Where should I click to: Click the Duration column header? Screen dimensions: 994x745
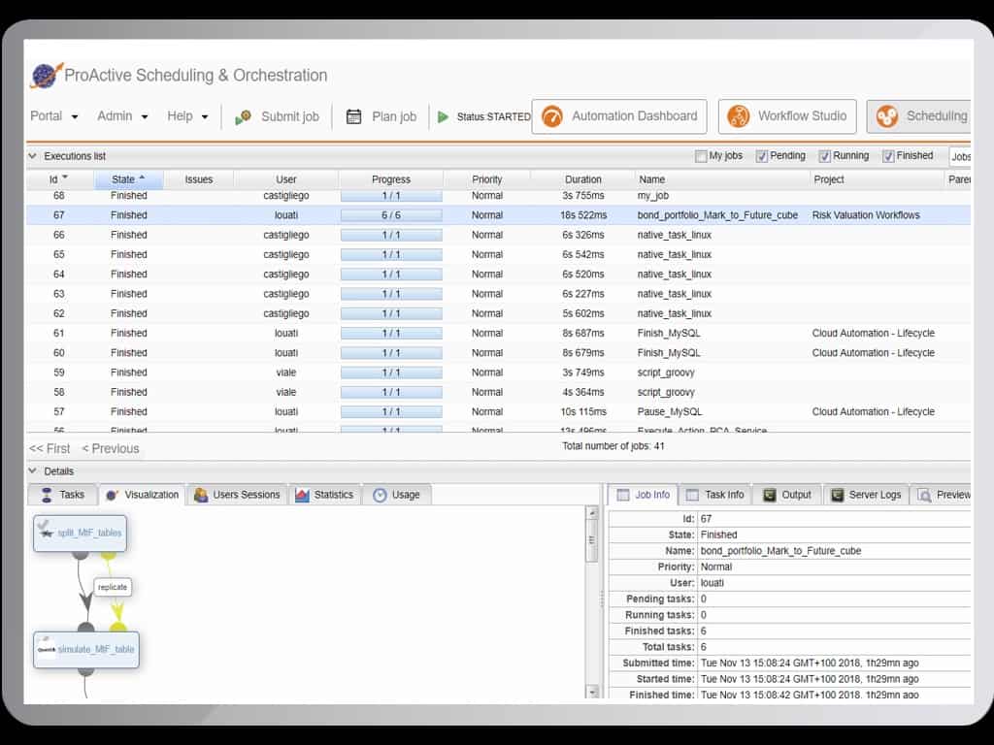(582, 179)
